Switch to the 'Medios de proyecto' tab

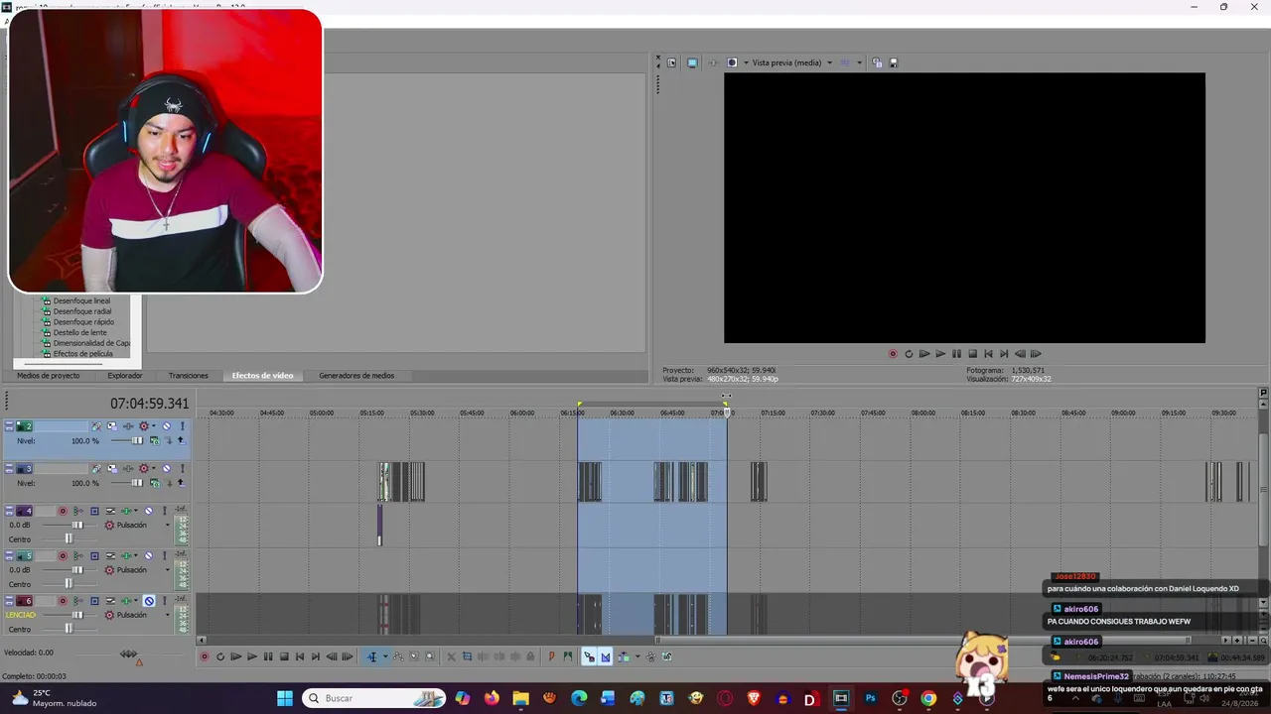coord(48,376)
